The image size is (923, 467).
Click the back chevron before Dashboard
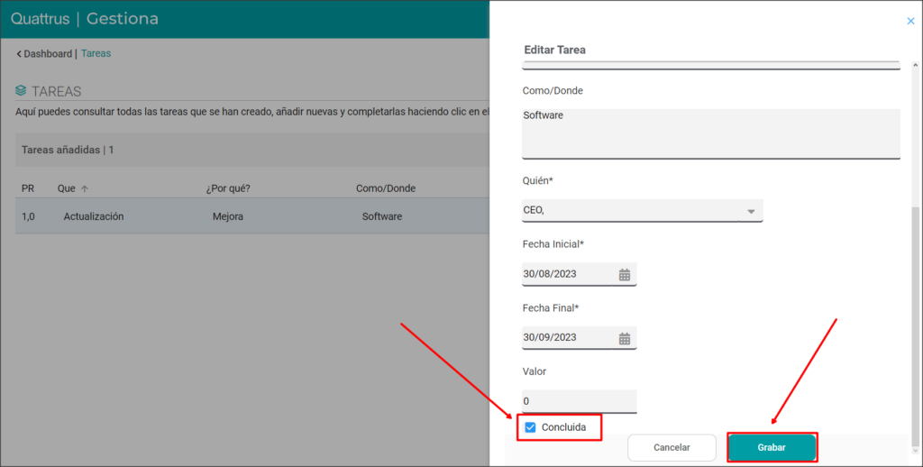[19, 54]
